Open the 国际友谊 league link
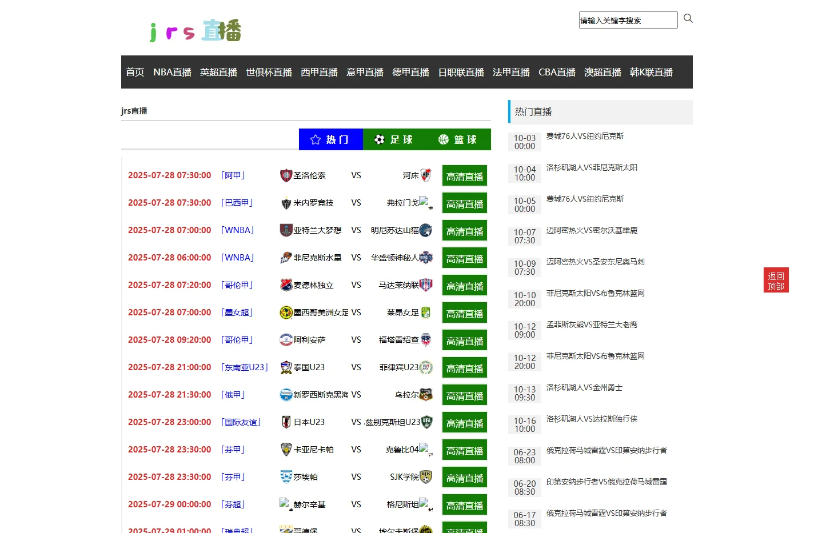This screenshot has height=533, width=814. pos(241,422)
